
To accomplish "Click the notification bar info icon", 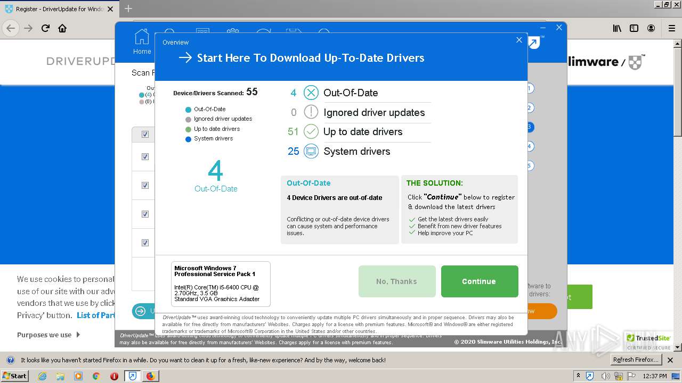I will 10,360.
